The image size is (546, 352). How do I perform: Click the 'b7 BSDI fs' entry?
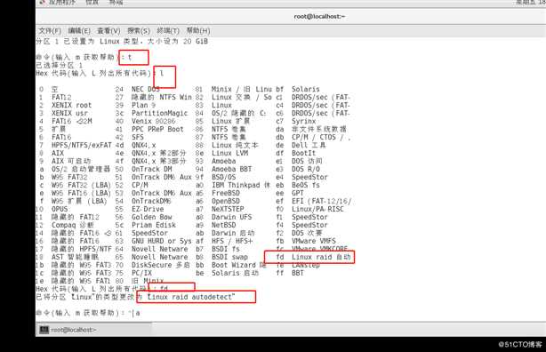tap(218, 249)
